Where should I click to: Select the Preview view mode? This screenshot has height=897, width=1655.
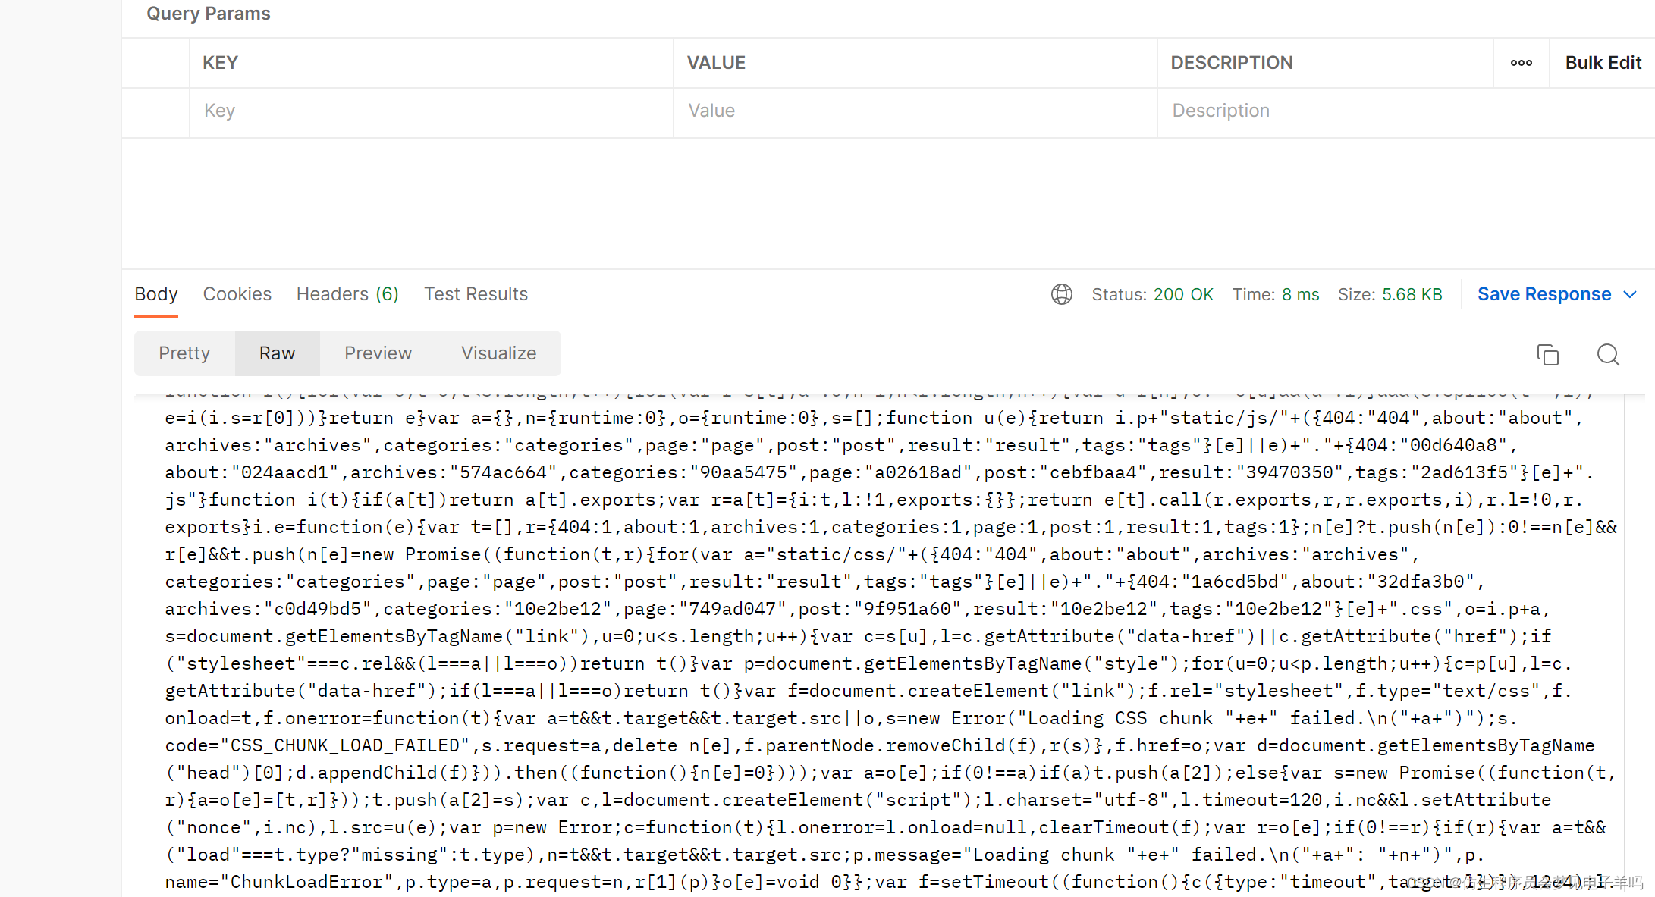pos(378,353)
